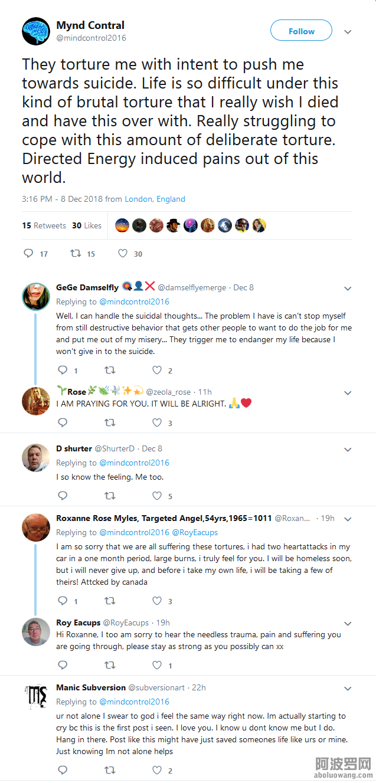Like D shurter's reply
This screenshot has height=783, width=376.
click(157, 496)
